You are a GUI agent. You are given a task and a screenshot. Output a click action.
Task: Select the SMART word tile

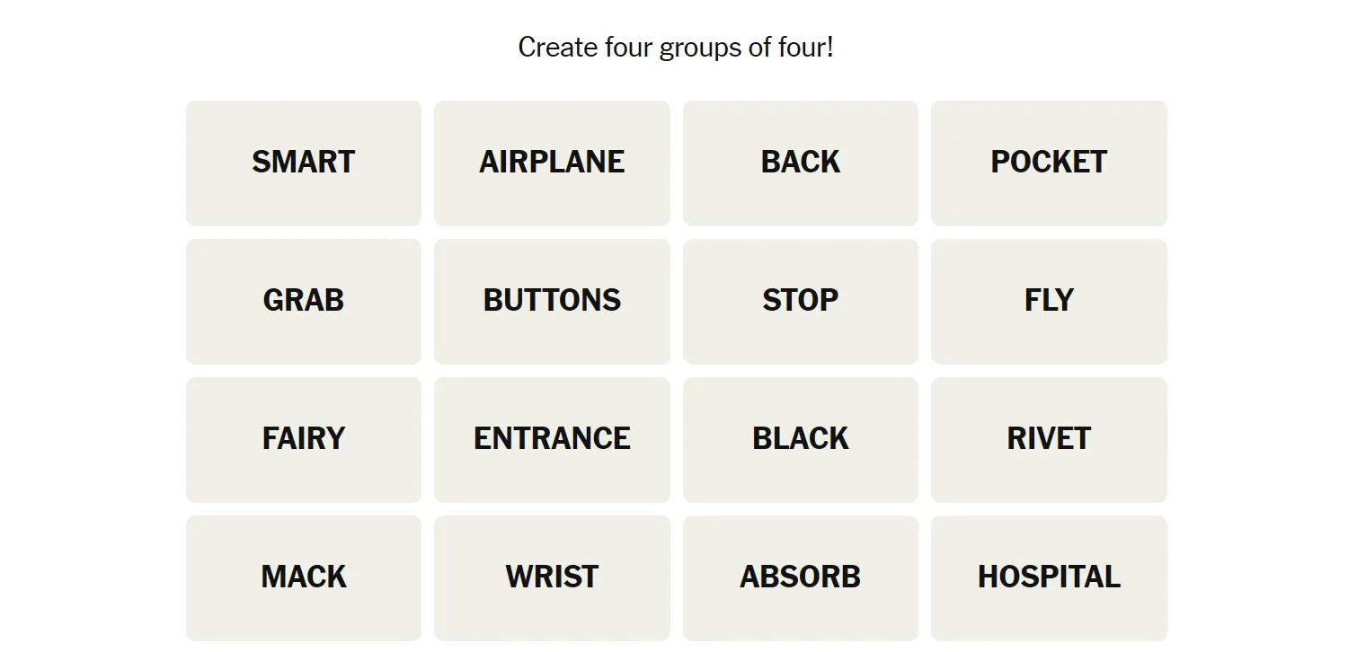point(304,163)
